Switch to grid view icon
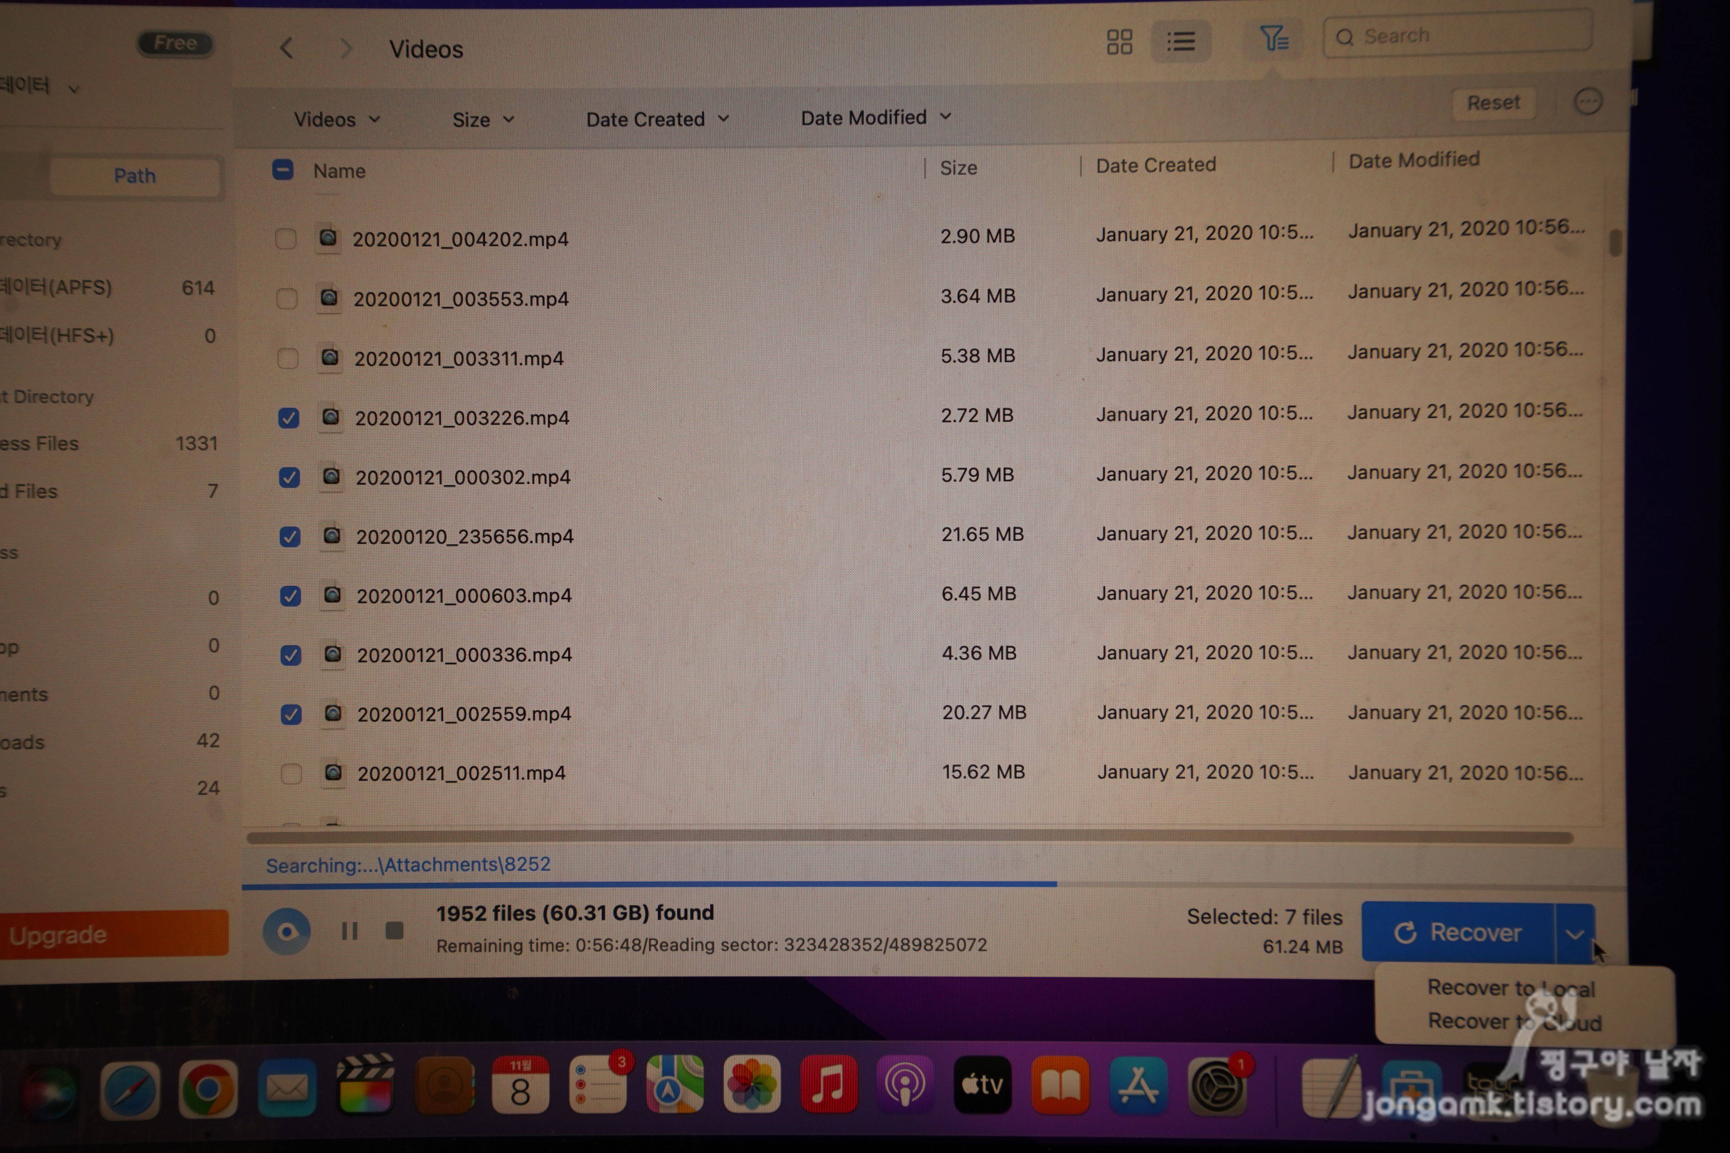 [x=1119, y=42]
